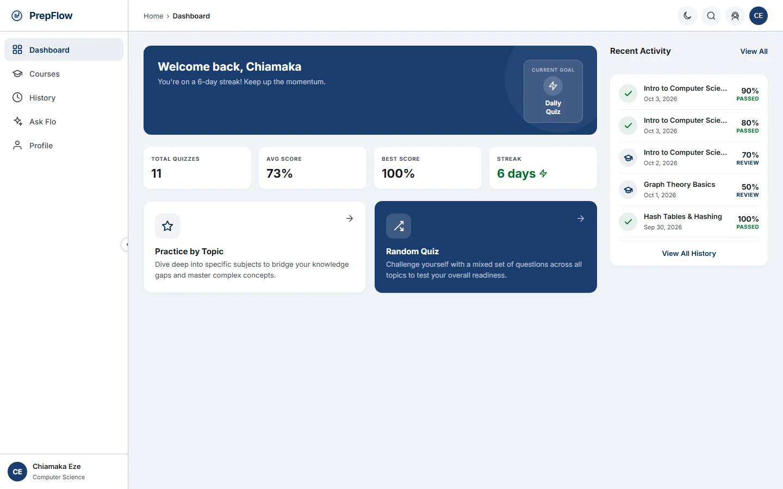Open the Intro to Computer Science 70% entry
The image size is (783, 489).
(x=689, y=158)
